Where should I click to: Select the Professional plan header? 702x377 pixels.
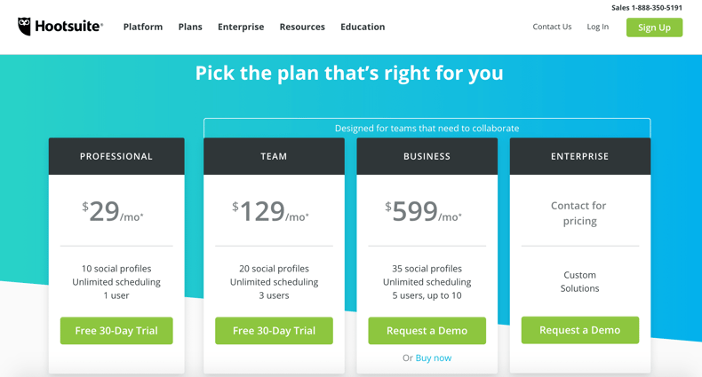click(x=116, y=156)
